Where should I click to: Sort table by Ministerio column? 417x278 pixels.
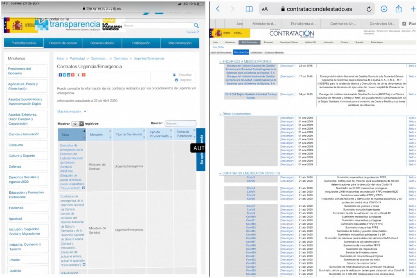(x=99, y=135)
